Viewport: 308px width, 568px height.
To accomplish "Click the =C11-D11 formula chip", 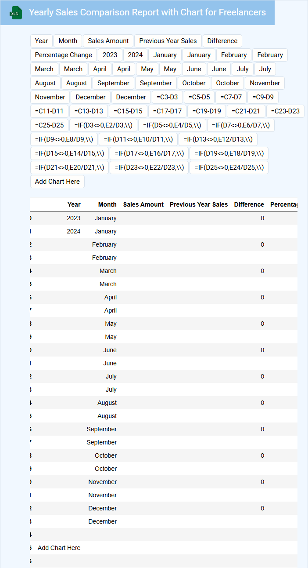I will [49, 111].
